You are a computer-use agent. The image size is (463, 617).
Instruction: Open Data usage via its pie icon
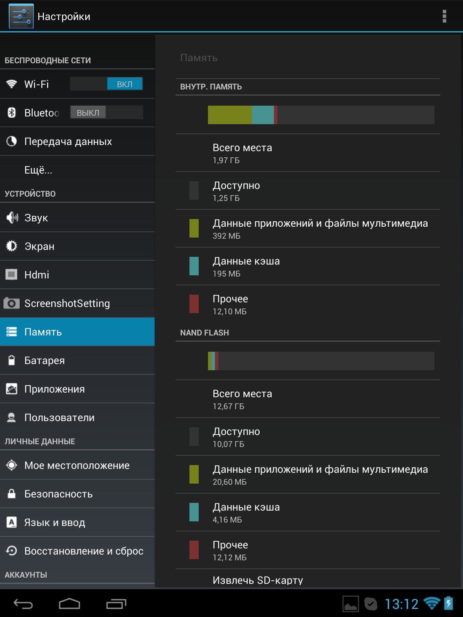12,142
